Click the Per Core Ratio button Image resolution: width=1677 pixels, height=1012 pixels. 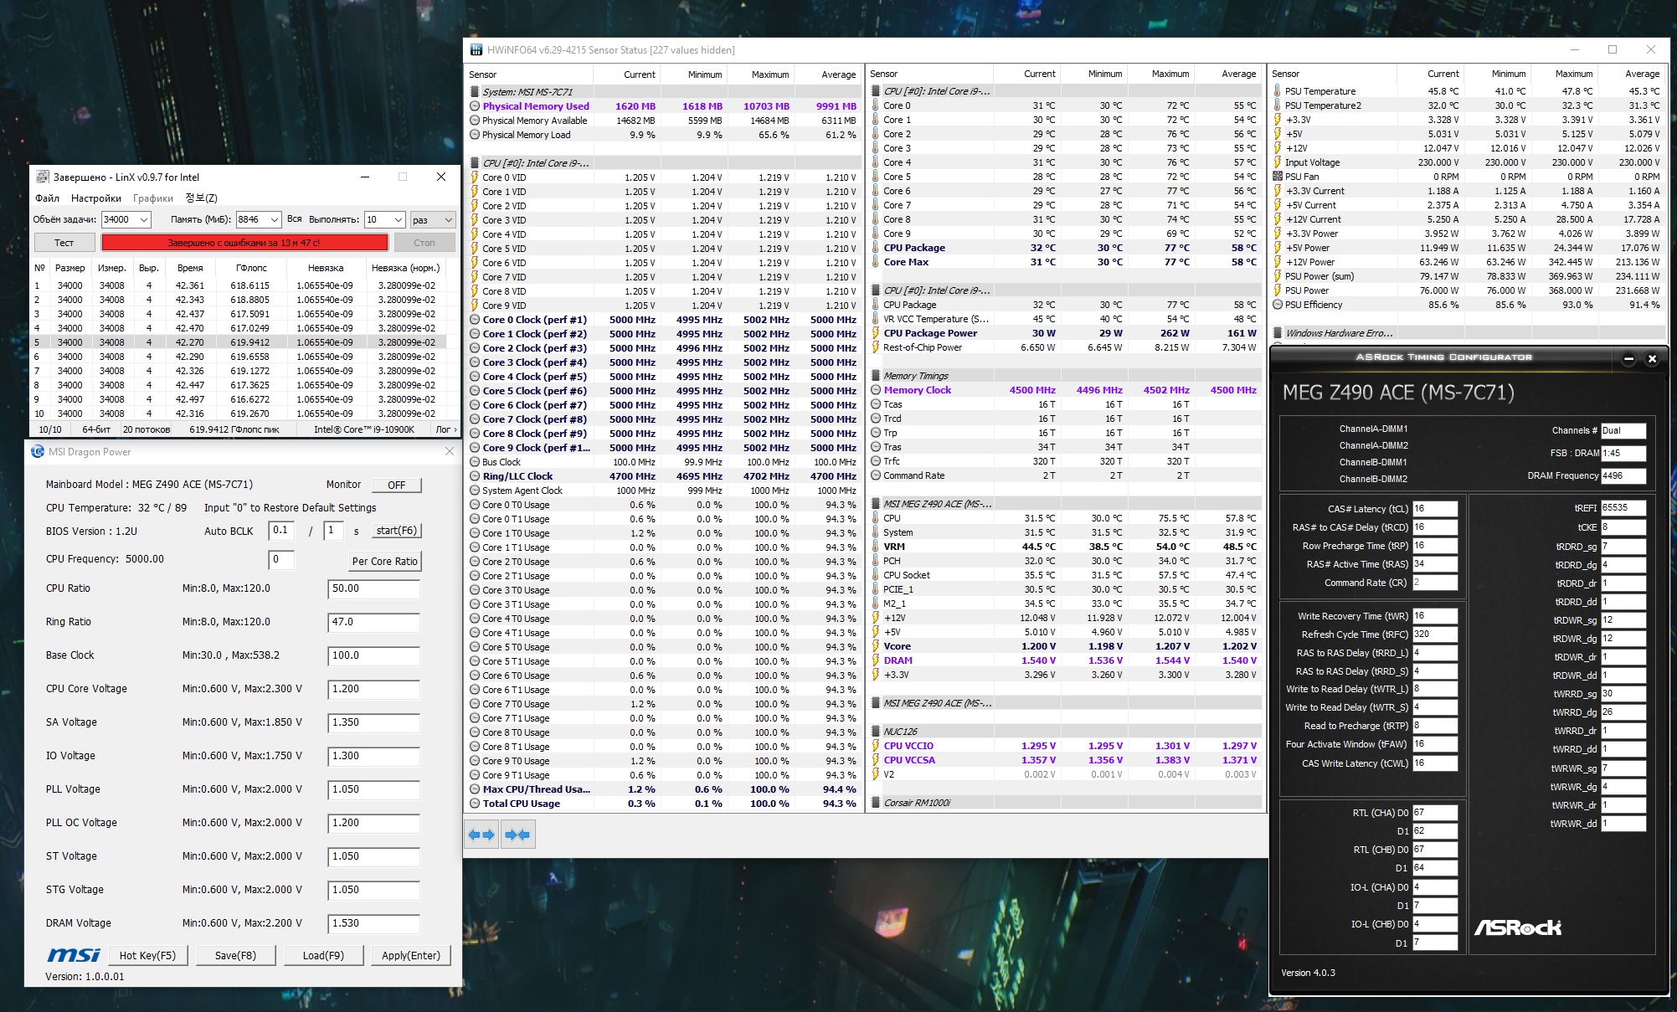[384, 561]
